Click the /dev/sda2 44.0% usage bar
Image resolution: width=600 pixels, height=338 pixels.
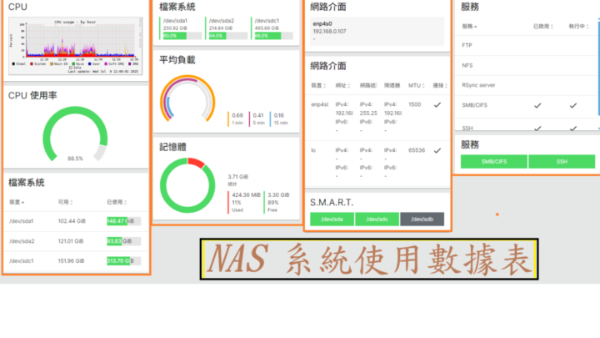228,36
